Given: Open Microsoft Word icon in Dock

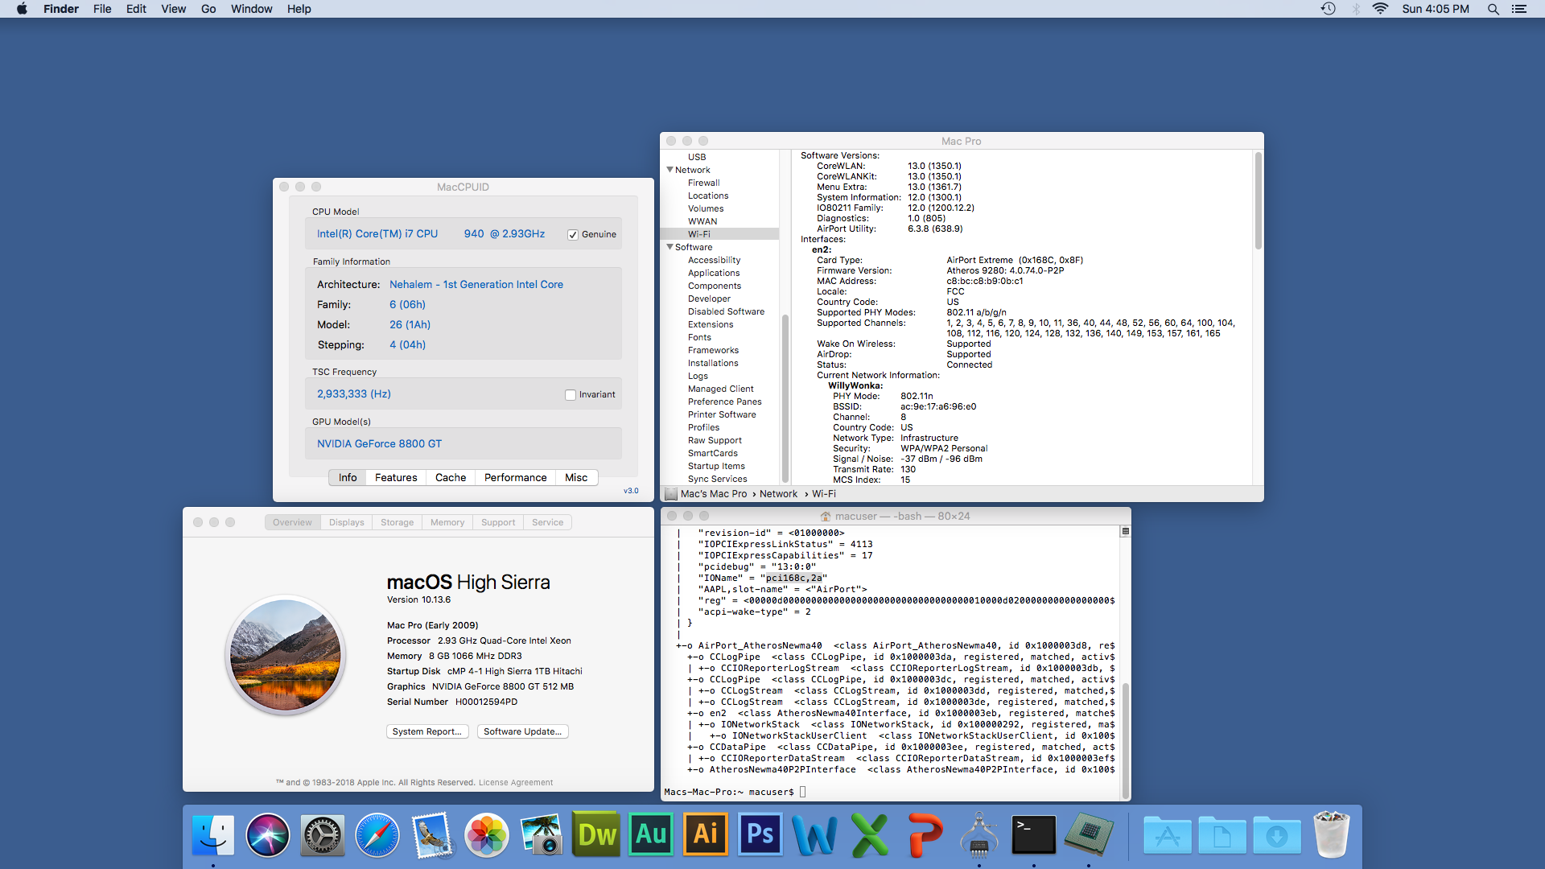Looking at the screenshot, I should click(x=815, y=835).
